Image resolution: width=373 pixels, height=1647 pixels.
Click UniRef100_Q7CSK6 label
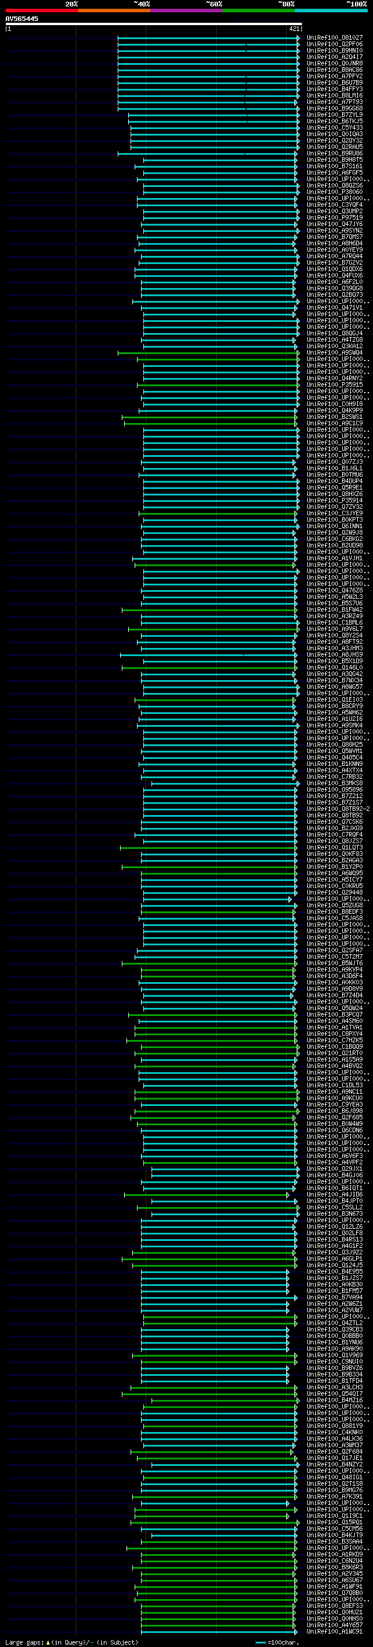[x=335, y=821]
